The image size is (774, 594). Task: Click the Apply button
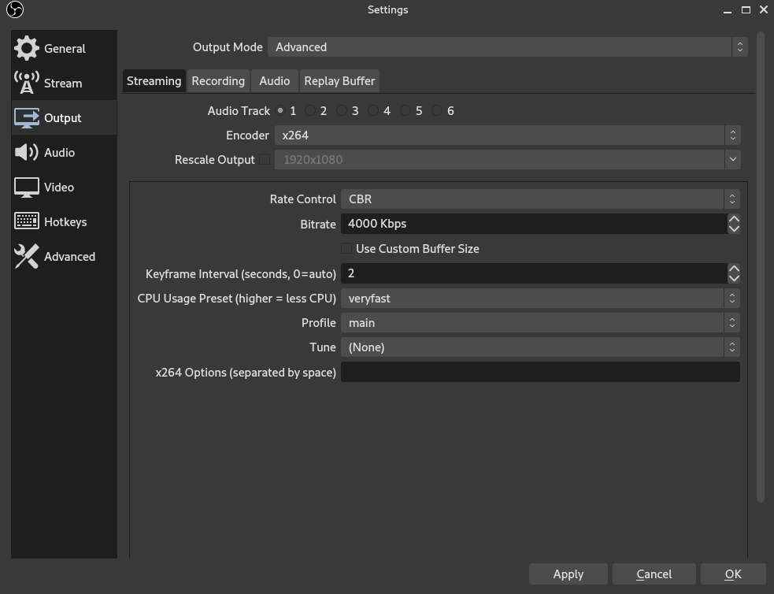pos(568,574)
